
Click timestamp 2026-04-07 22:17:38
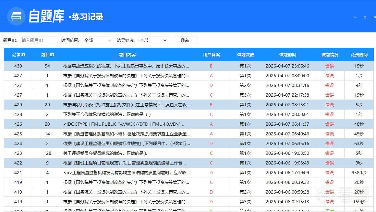[x=287, y=95]
